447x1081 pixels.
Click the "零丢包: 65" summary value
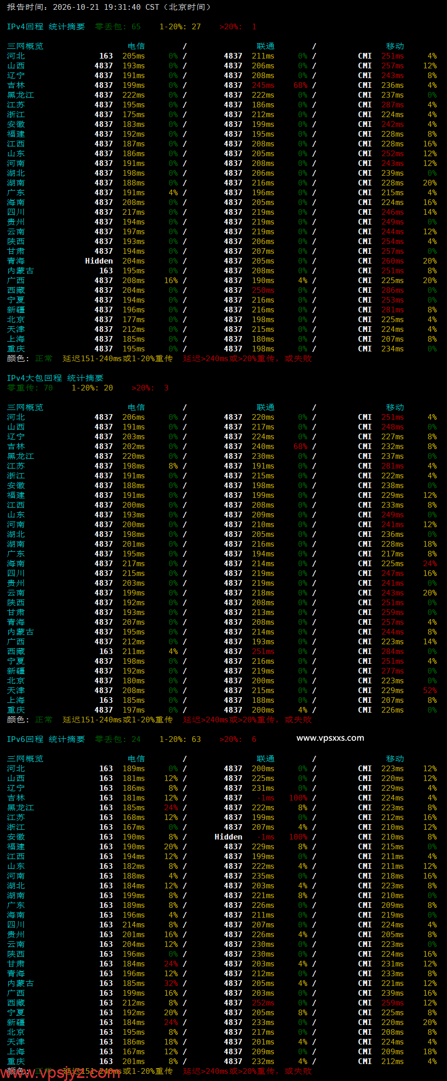118,27
